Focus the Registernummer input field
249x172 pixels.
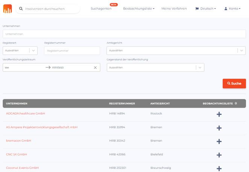(x=72, y=50)
